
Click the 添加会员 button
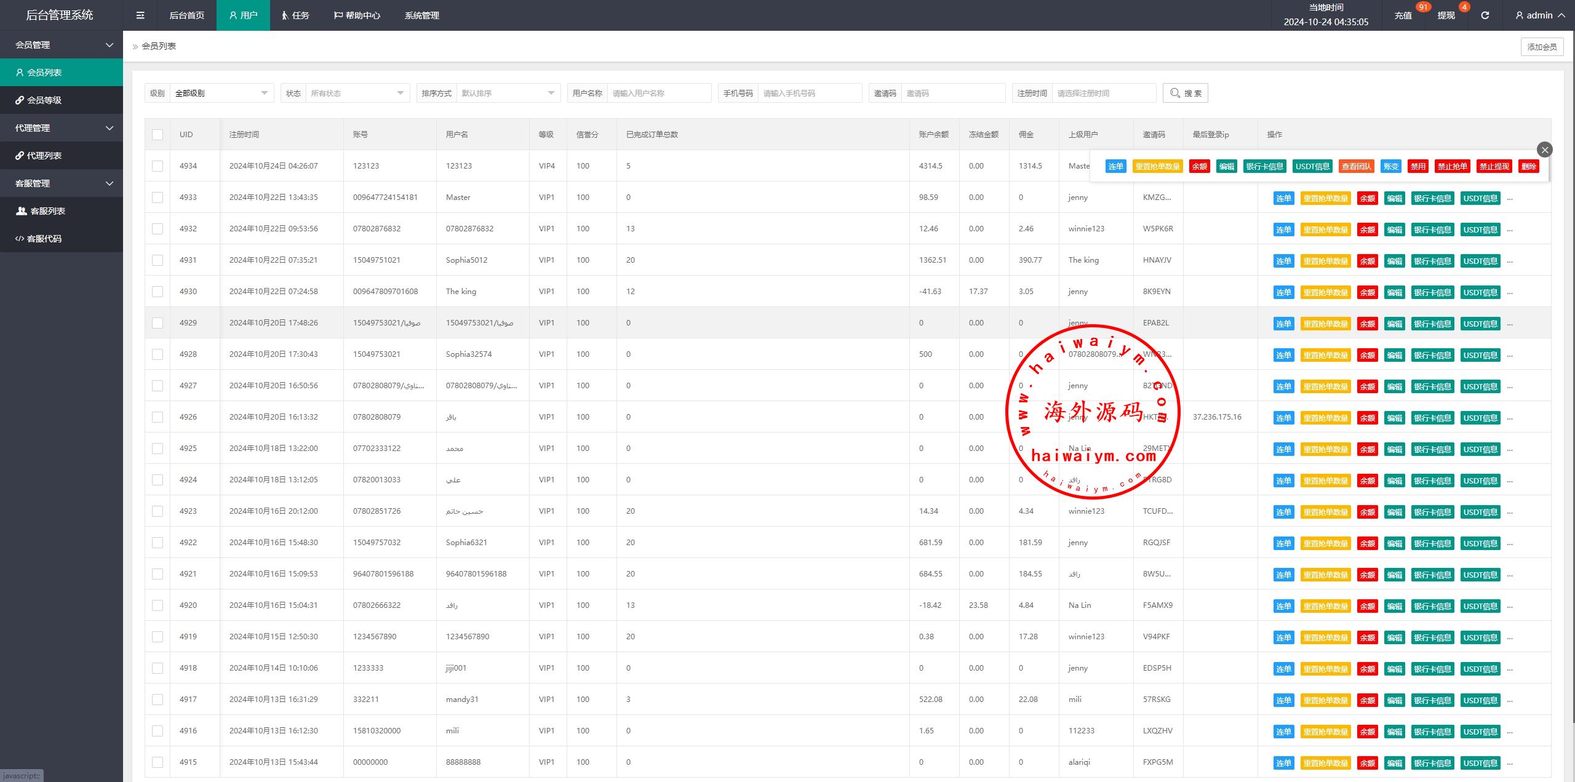point(1541,47)
